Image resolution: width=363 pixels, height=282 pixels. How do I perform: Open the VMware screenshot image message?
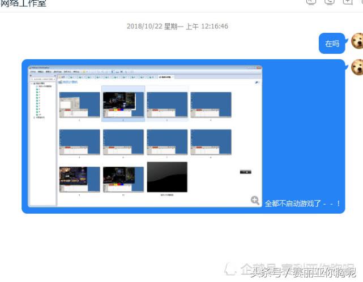(x=145, y=136)
